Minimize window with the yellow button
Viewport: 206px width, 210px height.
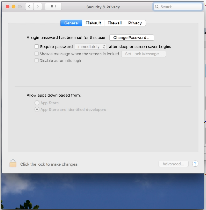pyautogui.click(x=14, y=7)
